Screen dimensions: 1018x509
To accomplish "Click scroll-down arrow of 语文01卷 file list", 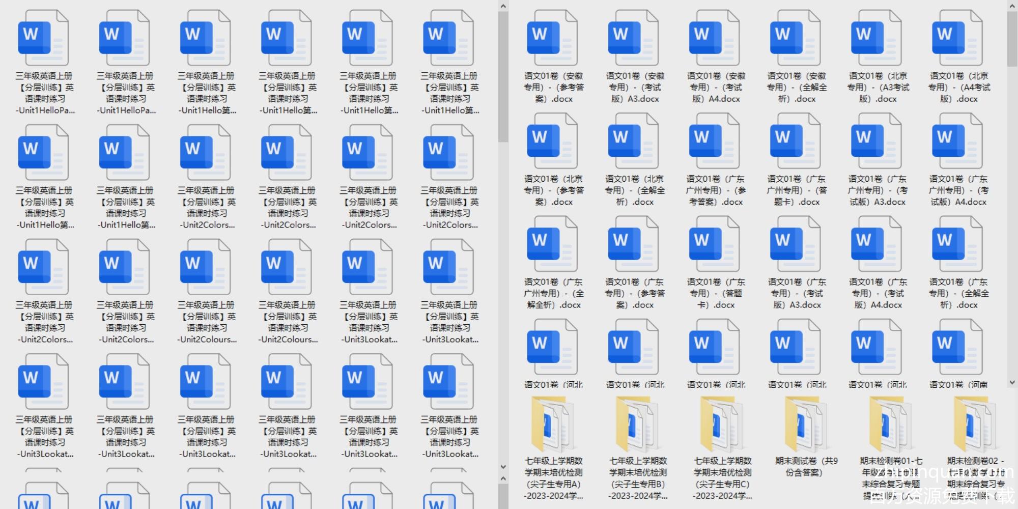I will (1012, 382).
